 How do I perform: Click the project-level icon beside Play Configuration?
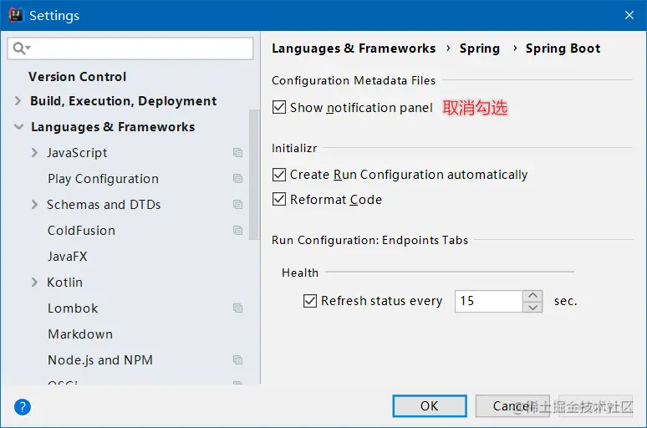(237, 179)
